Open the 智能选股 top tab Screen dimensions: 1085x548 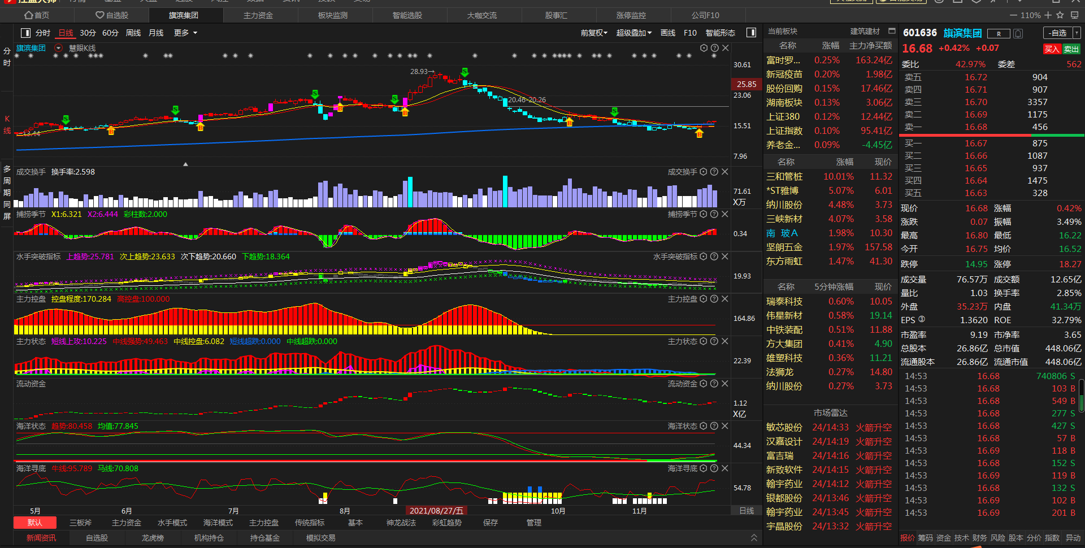click(407, 15)
